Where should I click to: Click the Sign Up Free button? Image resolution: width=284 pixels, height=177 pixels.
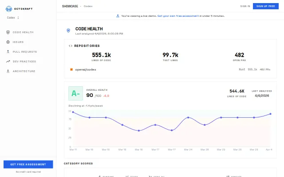click(x=266, y=6)
